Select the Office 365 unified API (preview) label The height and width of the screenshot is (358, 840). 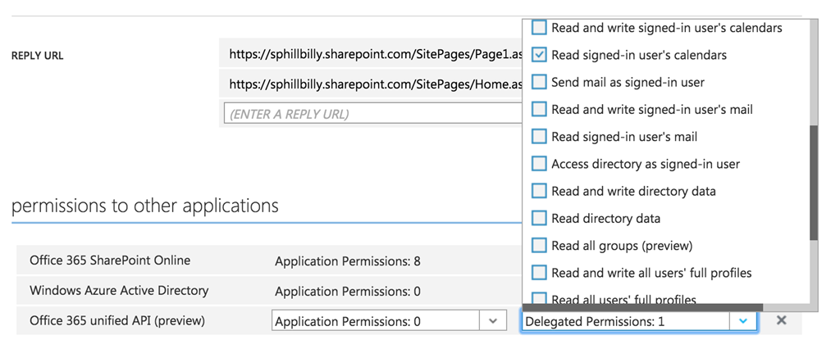(x=117, y=320)
